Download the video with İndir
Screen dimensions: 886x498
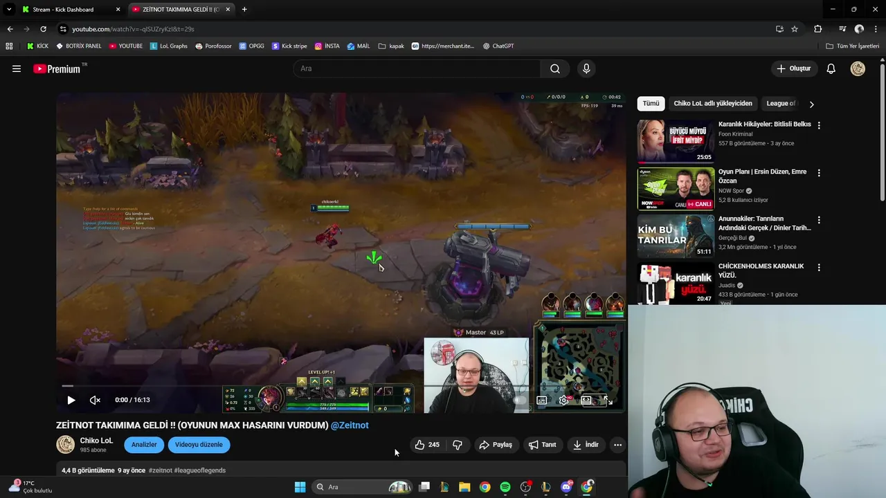coord(586,445)
